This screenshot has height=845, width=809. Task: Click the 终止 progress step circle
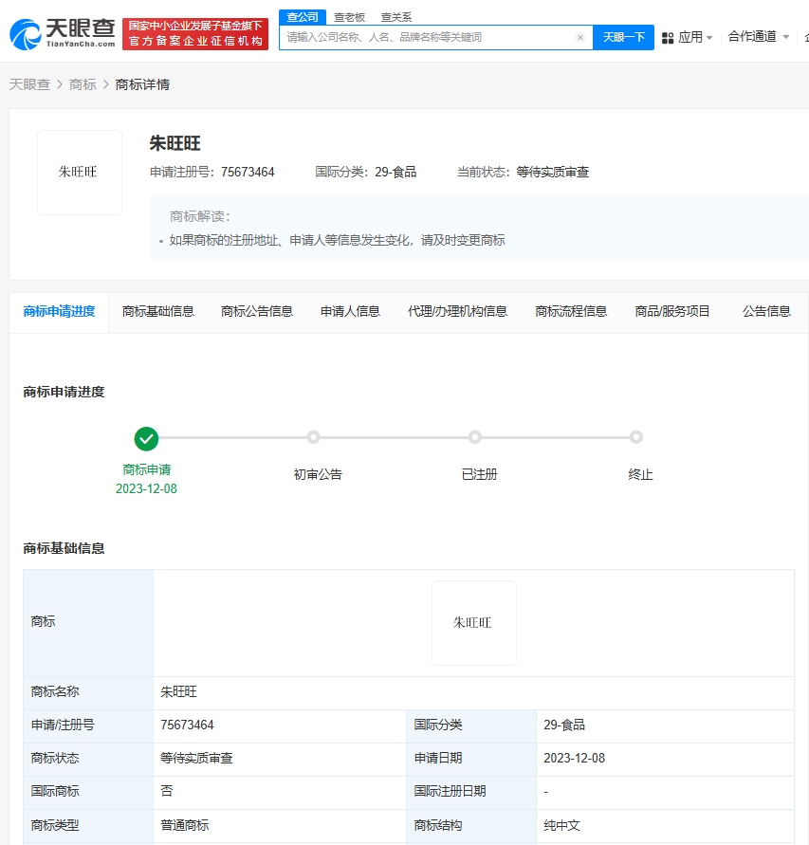[x=636, y=437]
